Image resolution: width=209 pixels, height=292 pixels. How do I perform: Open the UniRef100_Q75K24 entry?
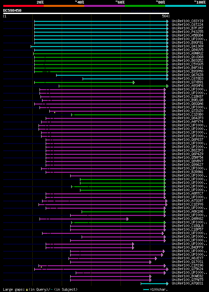coord(187,269)
